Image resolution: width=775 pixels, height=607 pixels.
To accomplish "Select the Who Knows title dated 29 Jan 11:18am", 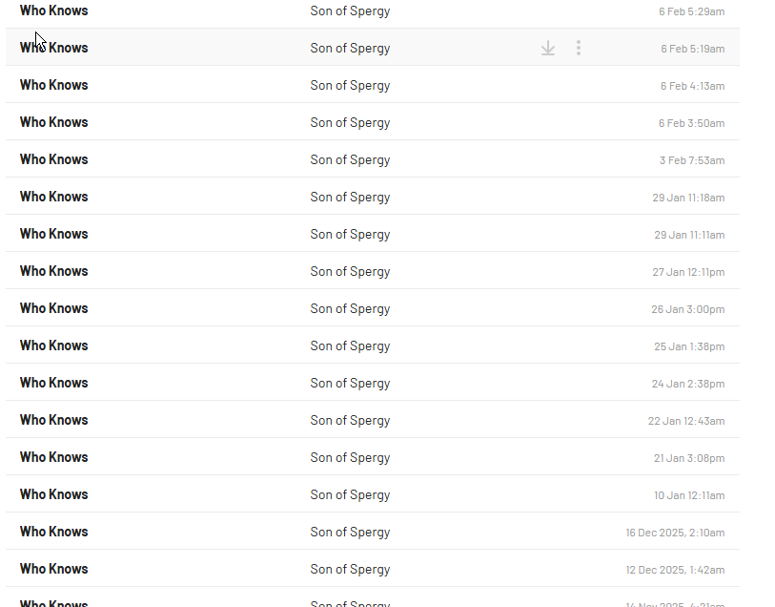I will pyautogui.click(x=54, y=197).
